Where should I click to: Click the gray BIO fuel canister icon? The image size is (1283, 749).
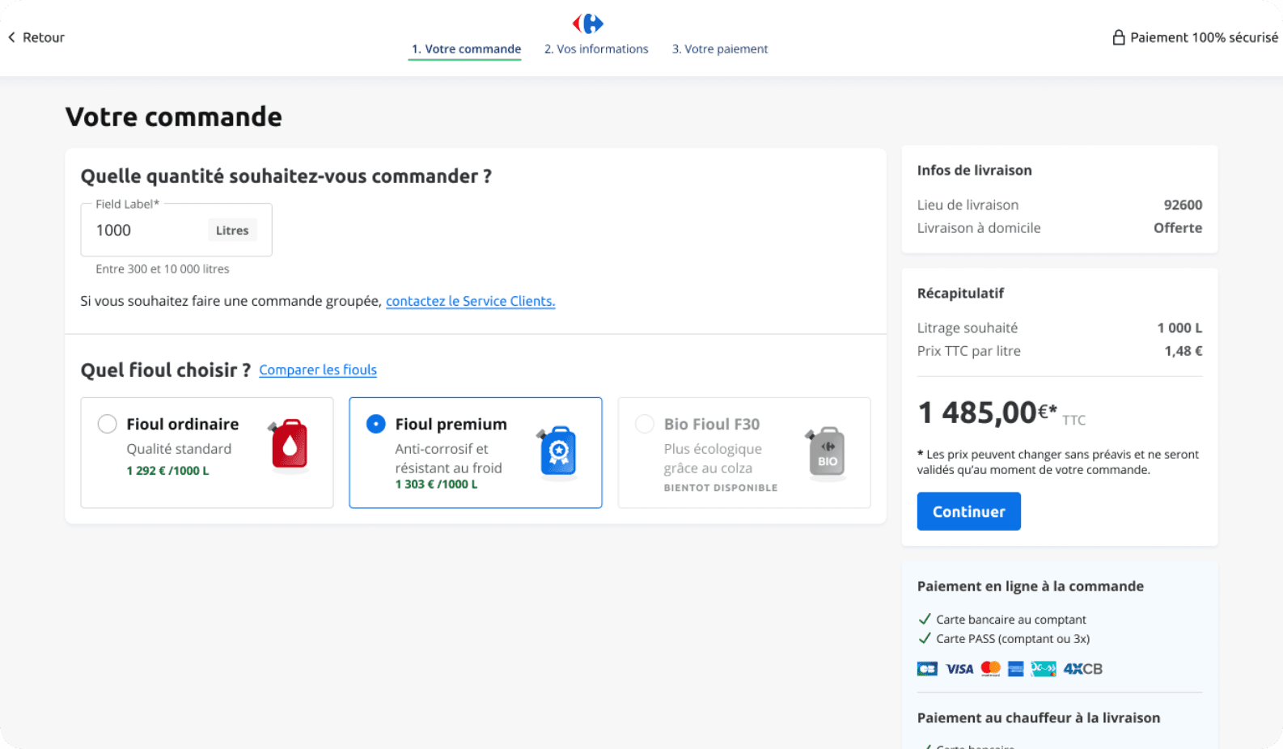(826, 451)
